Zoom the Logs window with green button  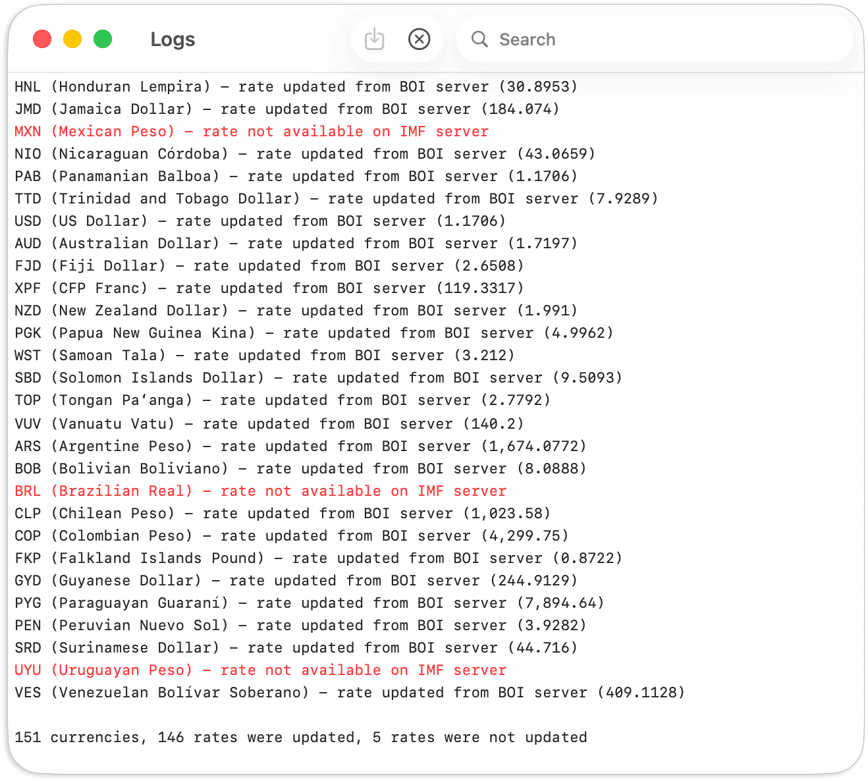(103, 40)
